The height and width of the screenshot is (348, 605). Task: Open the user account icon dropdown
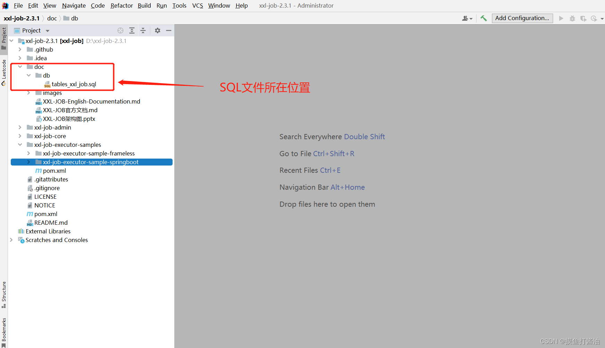(x=467, y=18)
